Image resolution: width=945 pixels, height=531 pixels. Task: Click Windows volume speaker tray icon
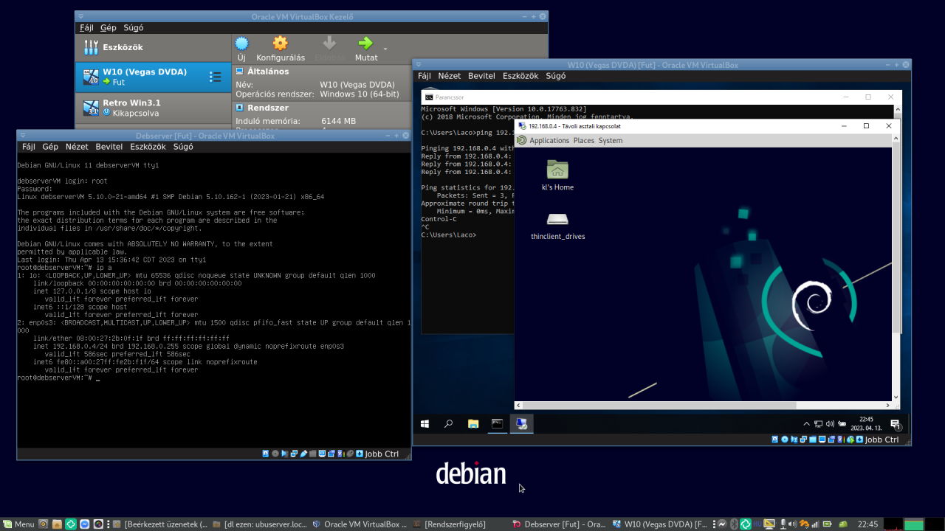coord(831,424)
